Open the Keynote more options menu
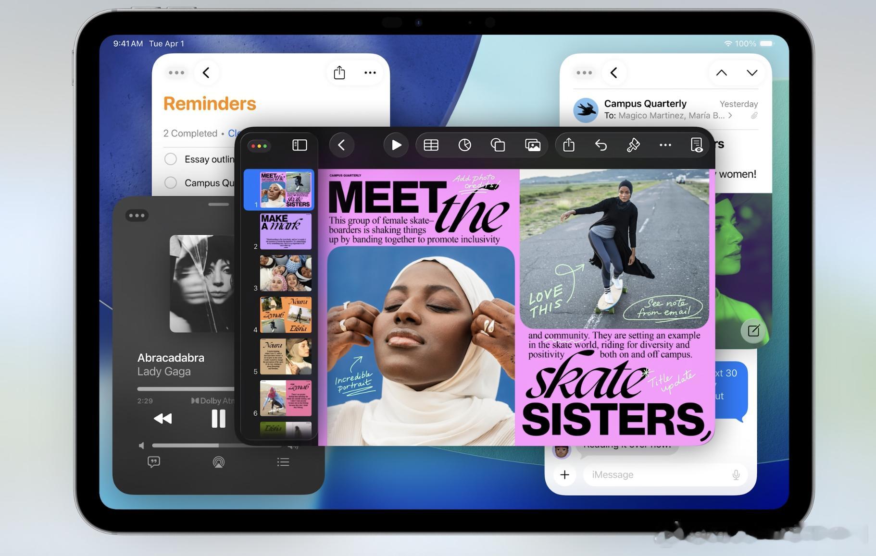This screenshot has height=556, width=876. pyautogui.click(x=665, y=145)
